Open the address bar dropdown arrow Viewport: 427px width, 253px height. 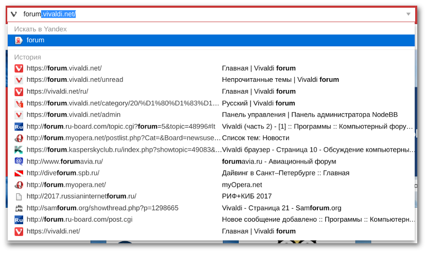coord(408,14)
